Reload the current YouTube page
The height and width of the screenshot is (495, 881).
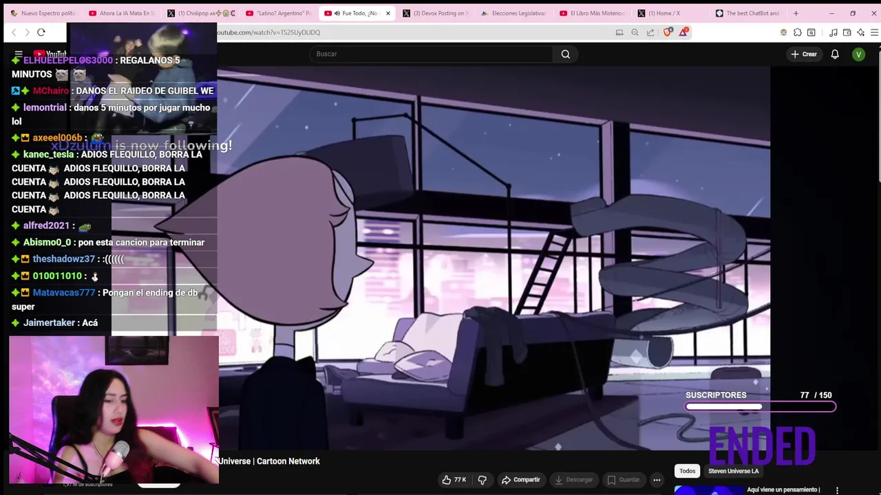tap(41, 32)
